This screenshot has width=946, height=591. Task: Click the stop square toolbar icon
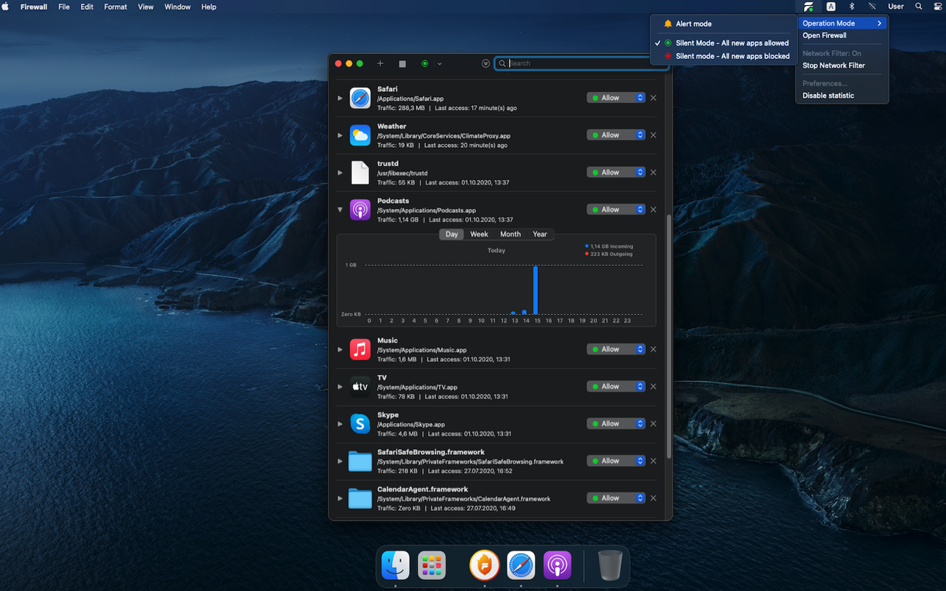click(402, 64)
